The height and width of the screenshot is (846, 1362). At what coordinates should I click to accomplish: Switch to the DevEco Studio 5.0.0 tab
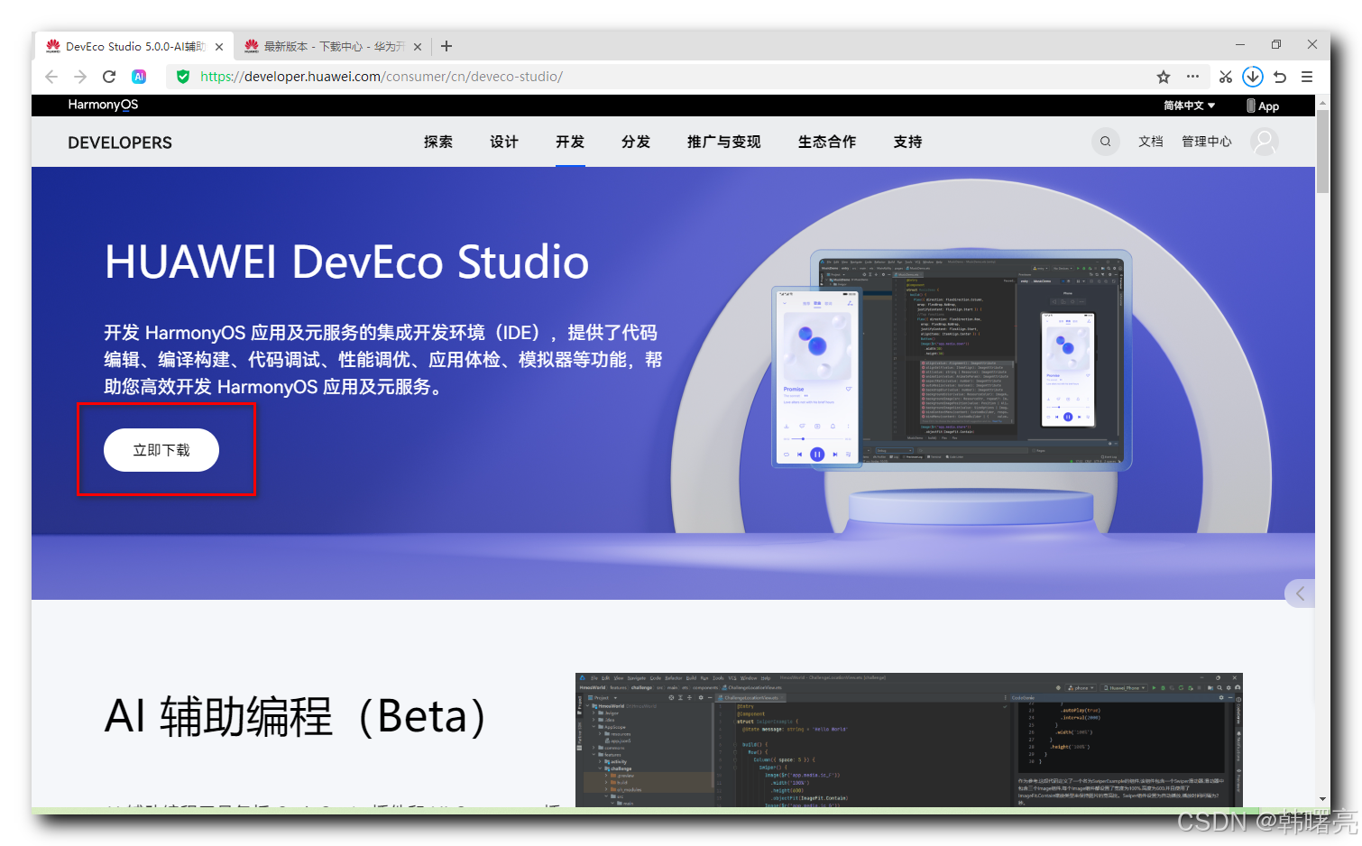[x=133, y=46]
